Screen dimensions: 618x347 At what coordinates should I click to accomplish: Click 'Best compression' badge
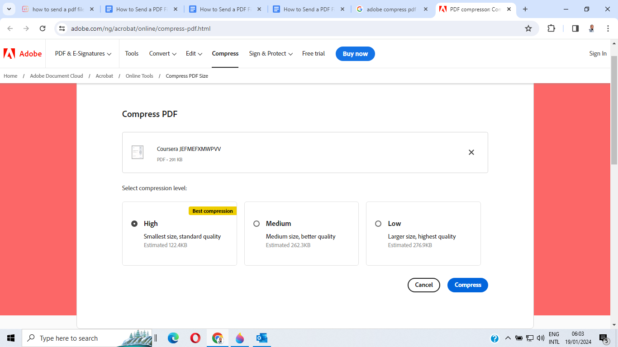pyautogui.click(x=213, y=211)
